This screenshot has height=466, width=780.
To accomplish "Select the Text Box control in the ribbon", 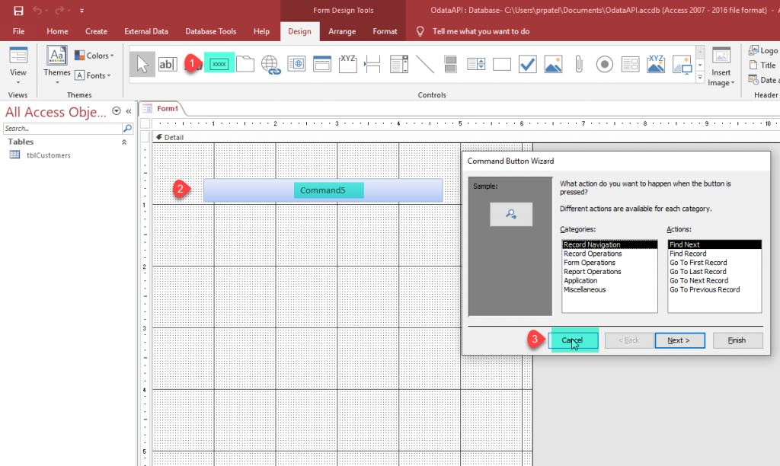I will pyautogui.click(x=168, y=64).
